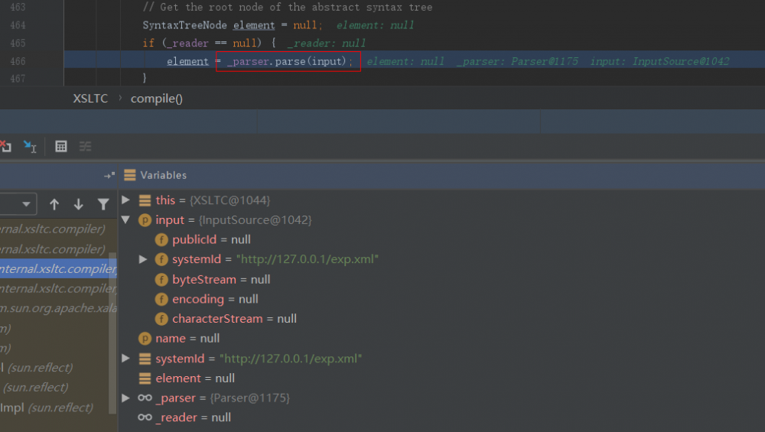Click the Variables panel title
Image resolution: width=765 pixels, height=432 pixels.
pyautogui.click(x=164, y=175)
